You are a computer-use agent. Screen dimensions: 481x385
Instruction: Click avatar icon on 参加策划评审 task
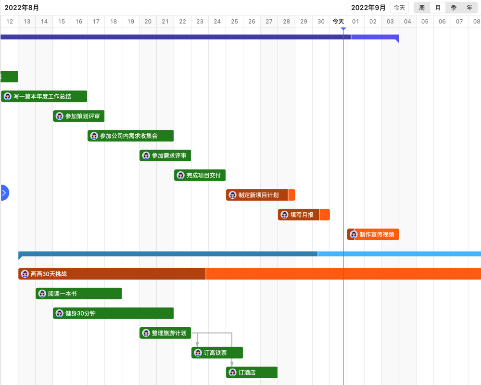(x=60, y=116)
